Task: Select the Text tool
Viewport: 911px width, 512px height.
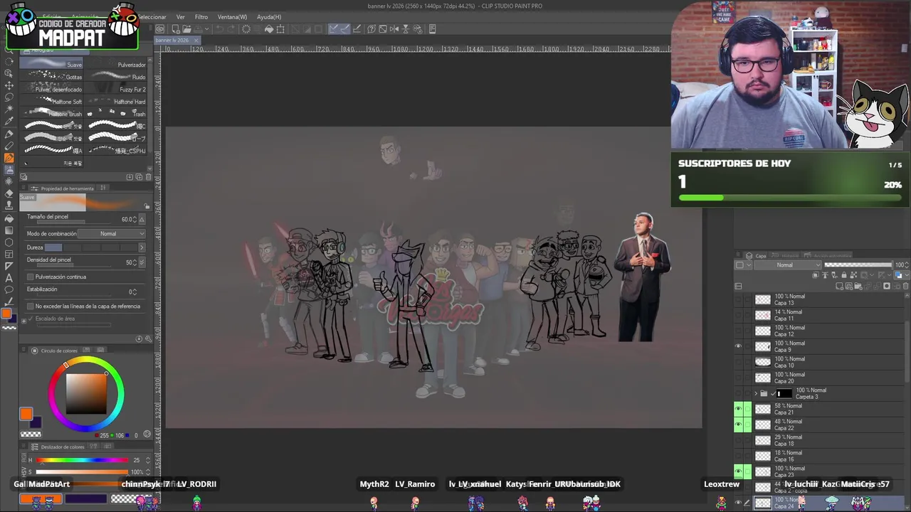Action: point(9,279)
